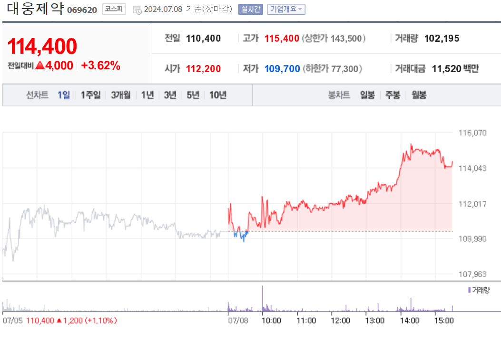View the 10년 chart
The width and height of the screenshot is (501, 339).
[217, 95]
